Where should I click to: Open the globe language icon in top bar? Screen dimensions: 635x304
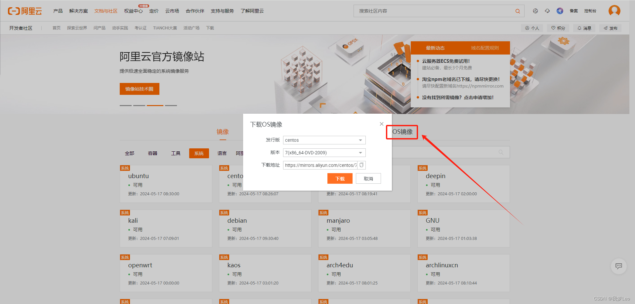535,11
